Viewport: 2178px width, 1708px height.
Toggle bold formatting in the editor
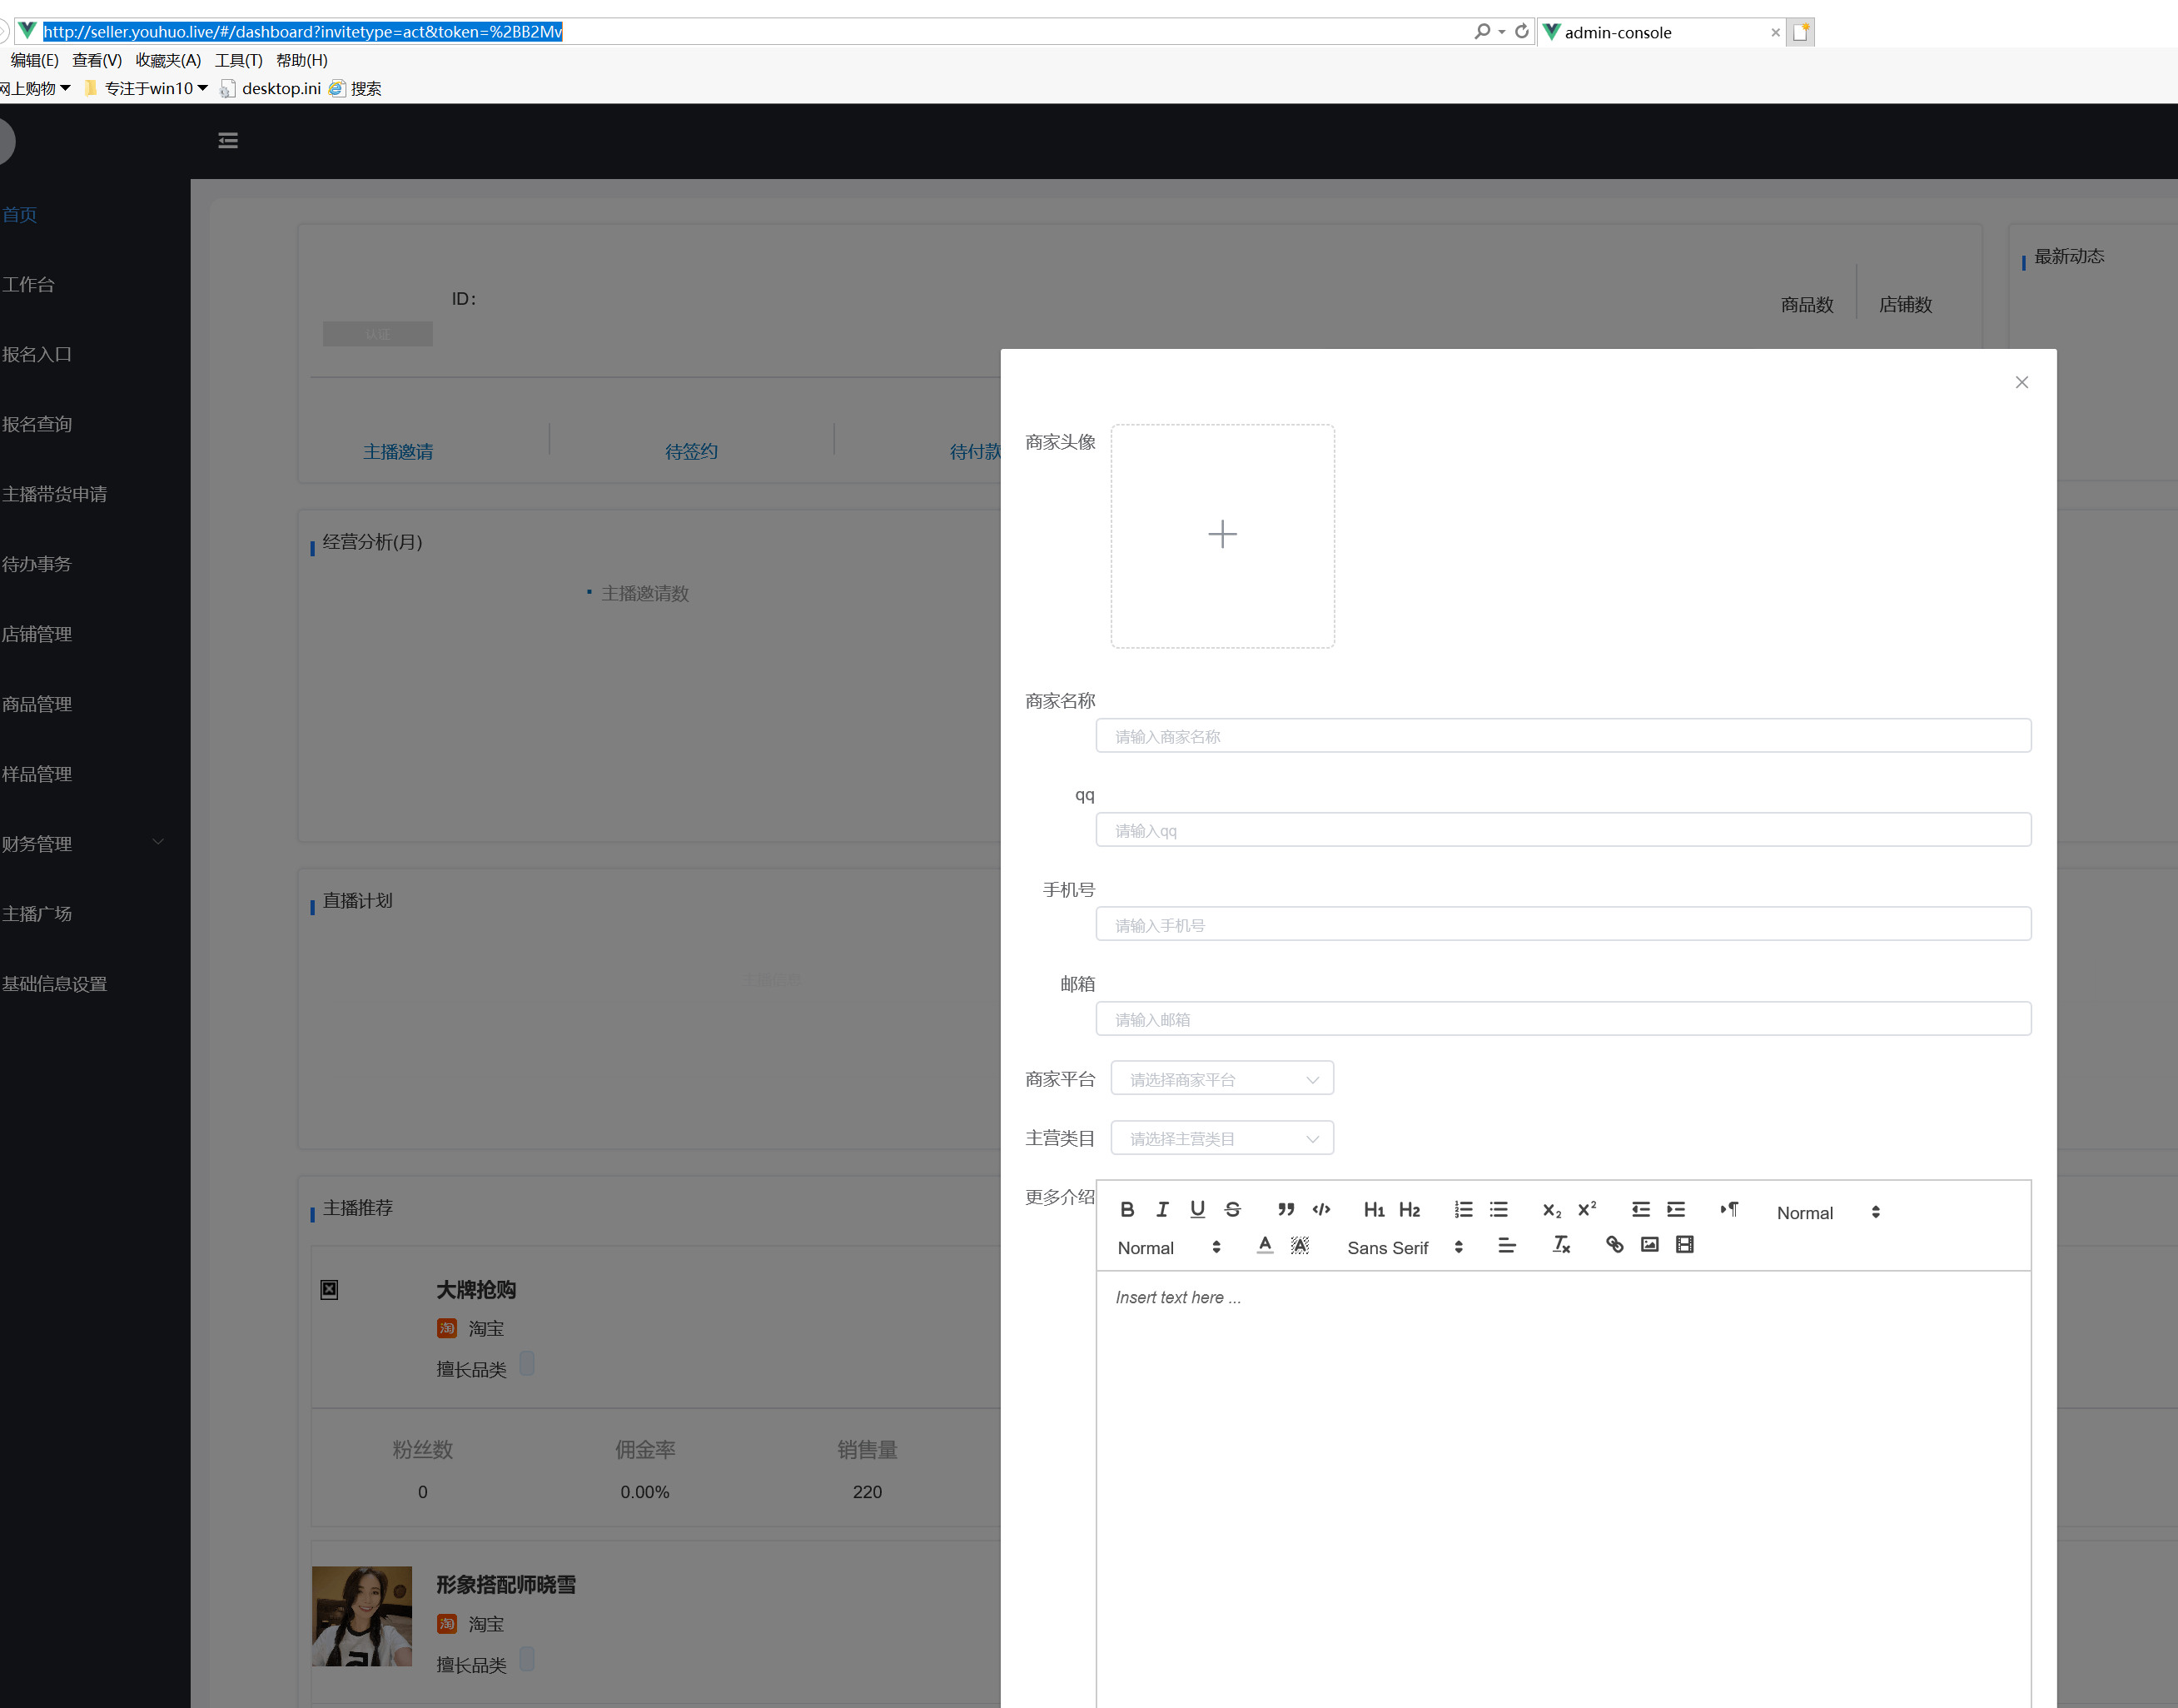(x=1126, y=1210)
